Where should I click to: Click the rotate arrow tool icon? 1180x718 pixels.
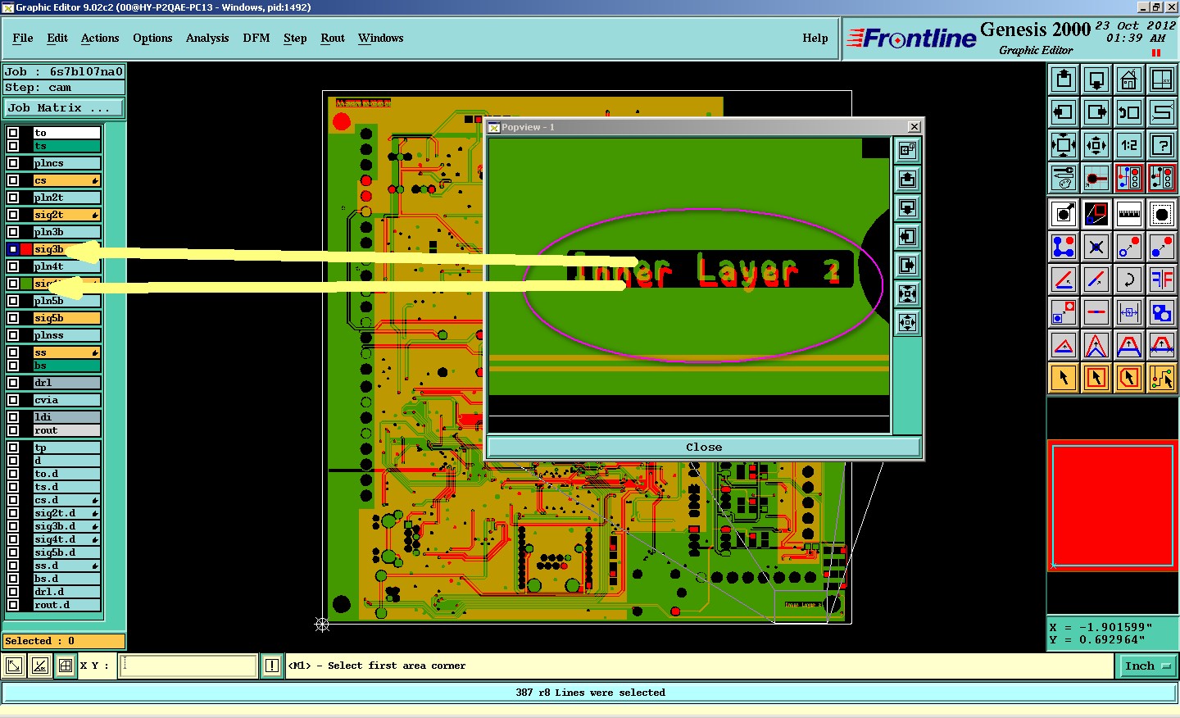click(1129, 279)
